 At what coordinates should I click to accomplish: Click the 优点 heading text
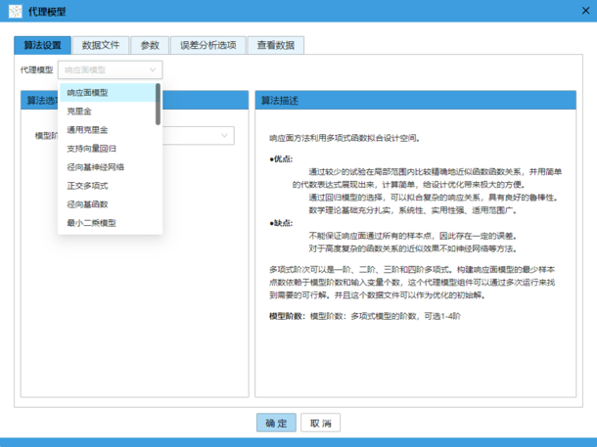pyautogui.click(x=281, y=159)
